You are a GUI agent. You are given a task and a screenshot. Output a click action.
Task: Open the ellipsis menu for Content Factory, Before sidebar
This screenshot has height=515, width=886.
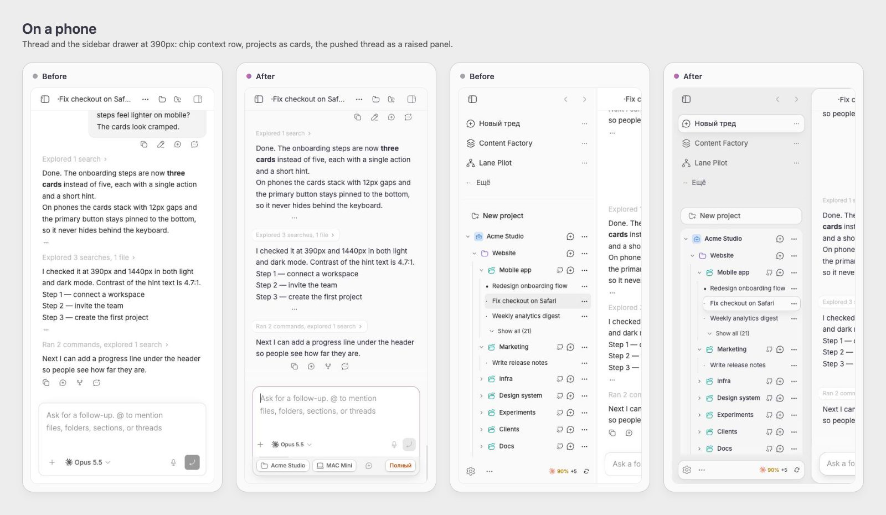coord(584,143)
